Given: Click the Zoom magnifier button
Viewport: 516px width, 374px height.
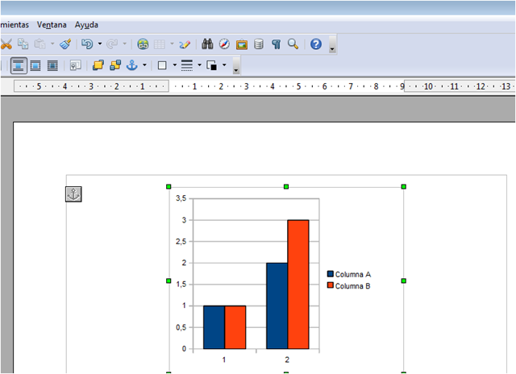Looking at the screenshot, I should [293, 44].
